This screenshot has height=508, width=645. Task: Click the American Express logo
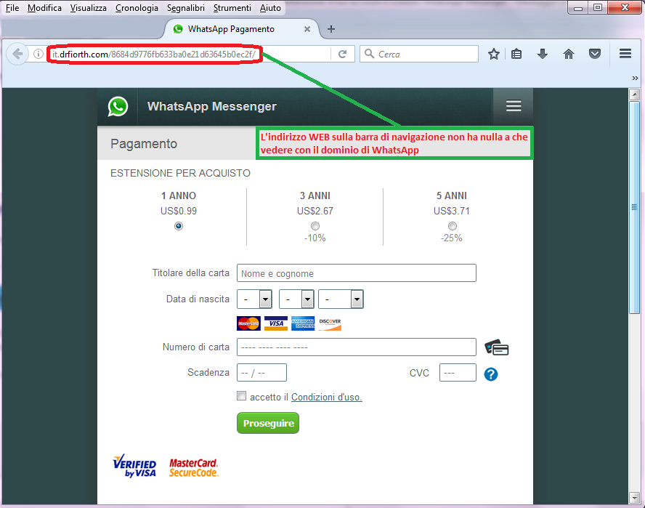click(303, 323)
